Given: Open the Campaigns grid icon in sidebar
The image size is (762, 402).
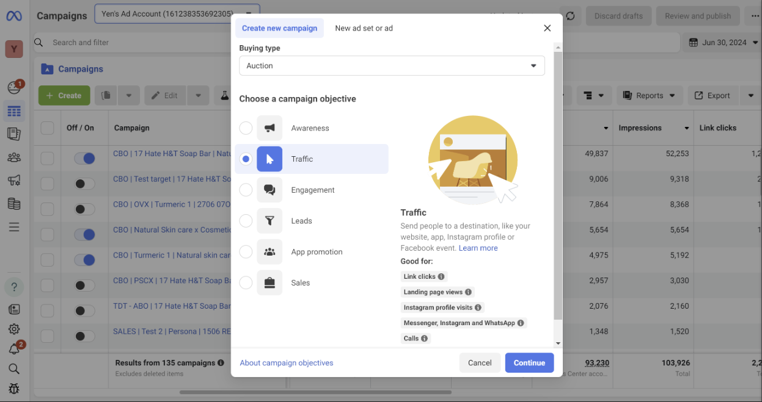Looking at the screenshot, I should tap(13, 111).
